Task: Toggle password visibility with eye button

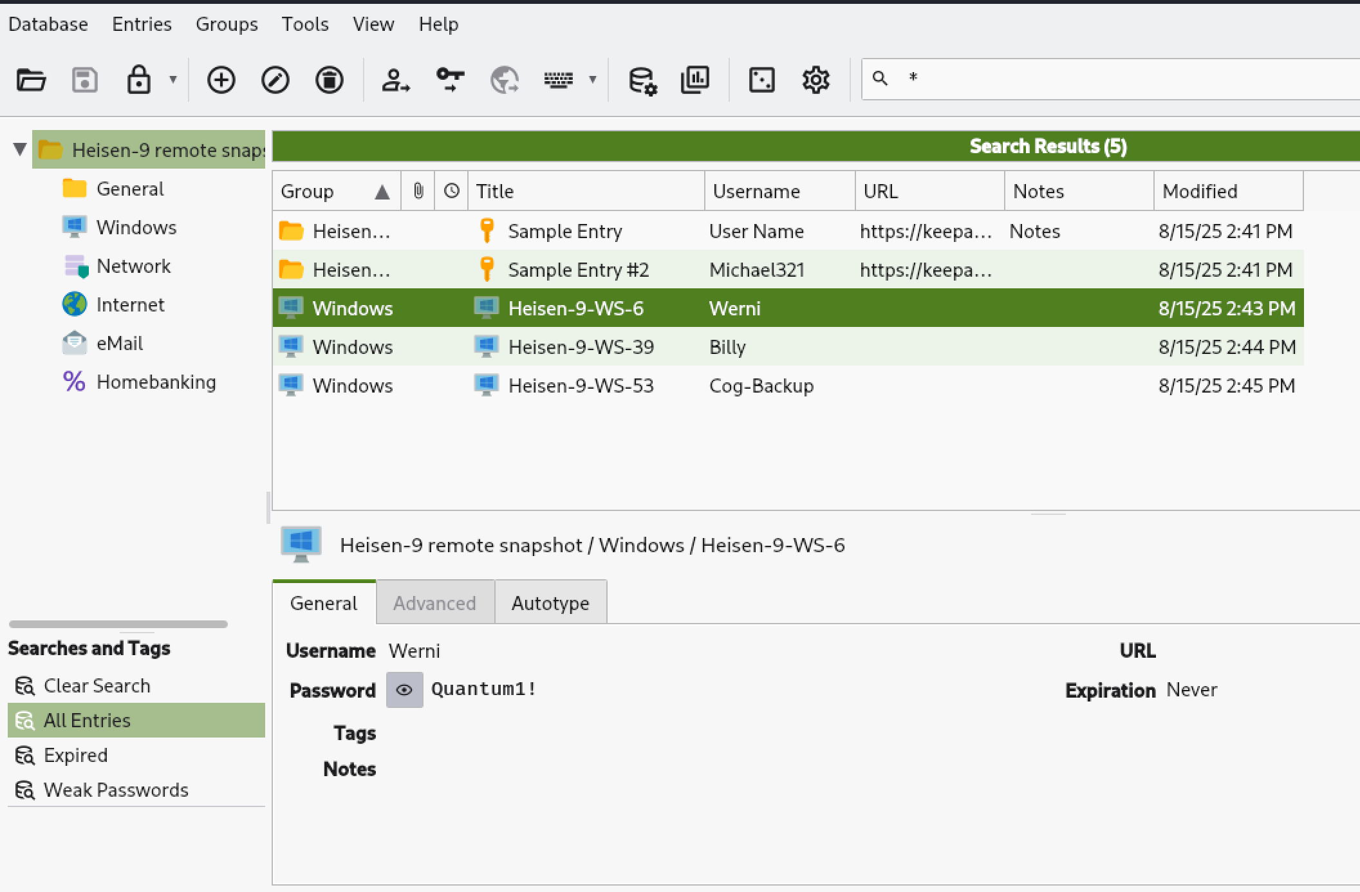Action: coord(404,690)
